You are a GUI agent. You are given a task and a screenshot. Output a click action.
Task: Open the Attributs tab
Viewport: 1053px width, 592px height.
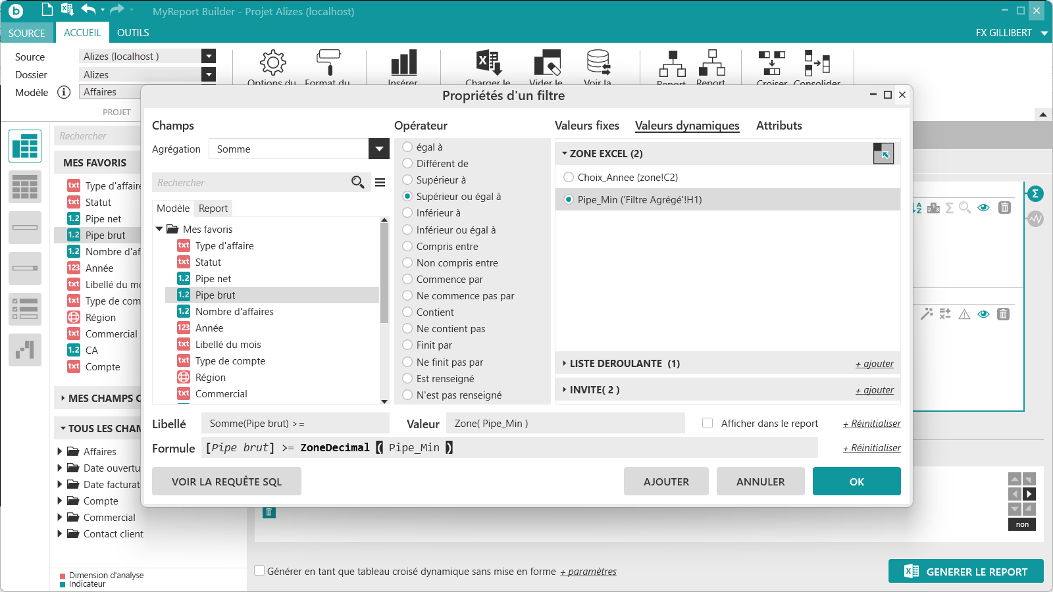(779, 126)
